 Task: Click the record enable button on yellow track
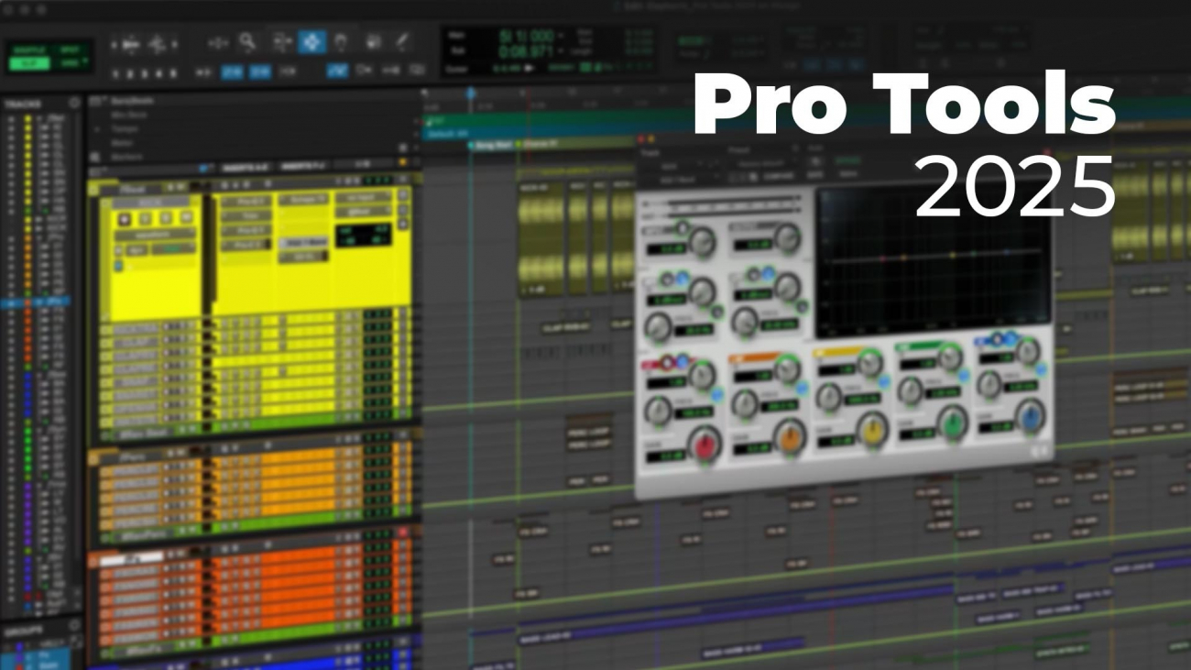click(123, 218)
